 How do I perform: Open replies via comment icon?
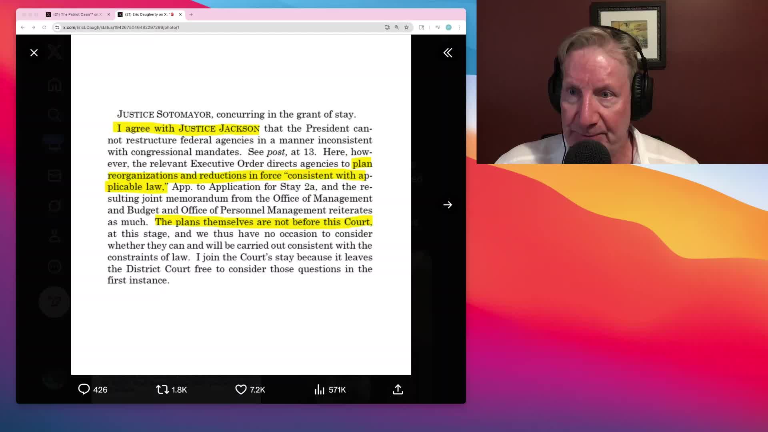click(84, 389)
